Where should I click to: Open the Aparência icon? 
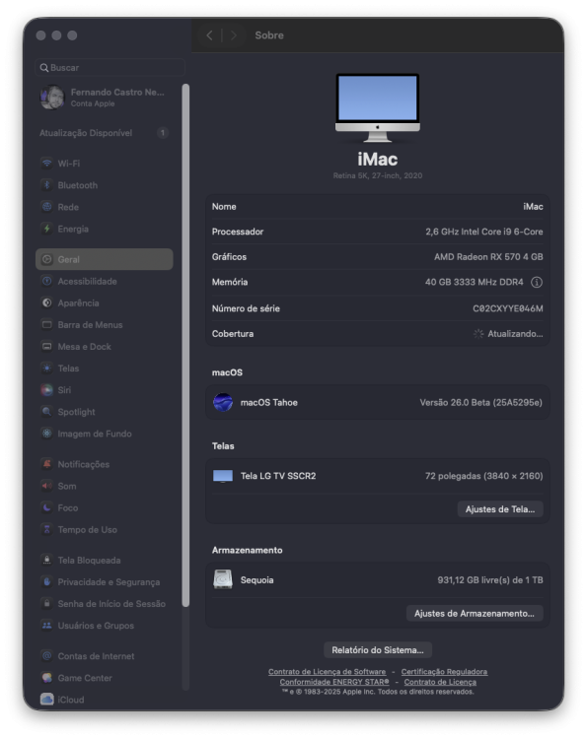[46, 302]
